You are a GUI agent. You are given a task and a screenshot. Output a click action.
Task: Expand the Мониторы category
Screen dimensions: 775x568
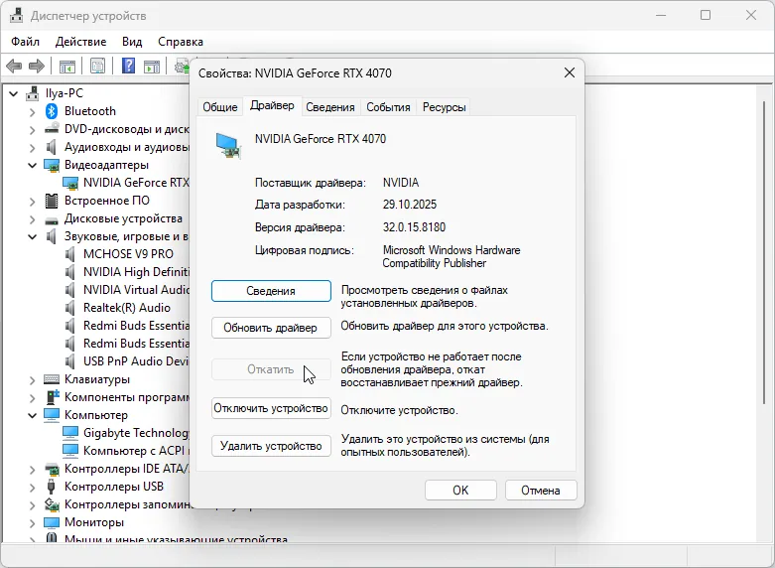(32, 523)
